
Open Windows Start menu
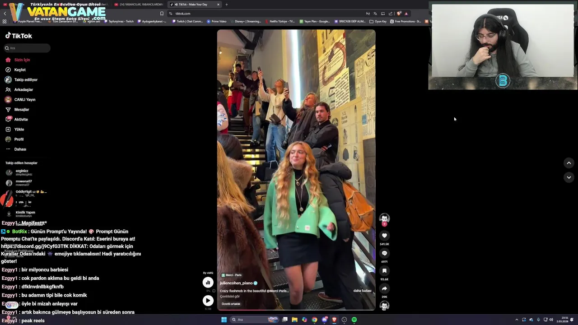coord(224,320)
